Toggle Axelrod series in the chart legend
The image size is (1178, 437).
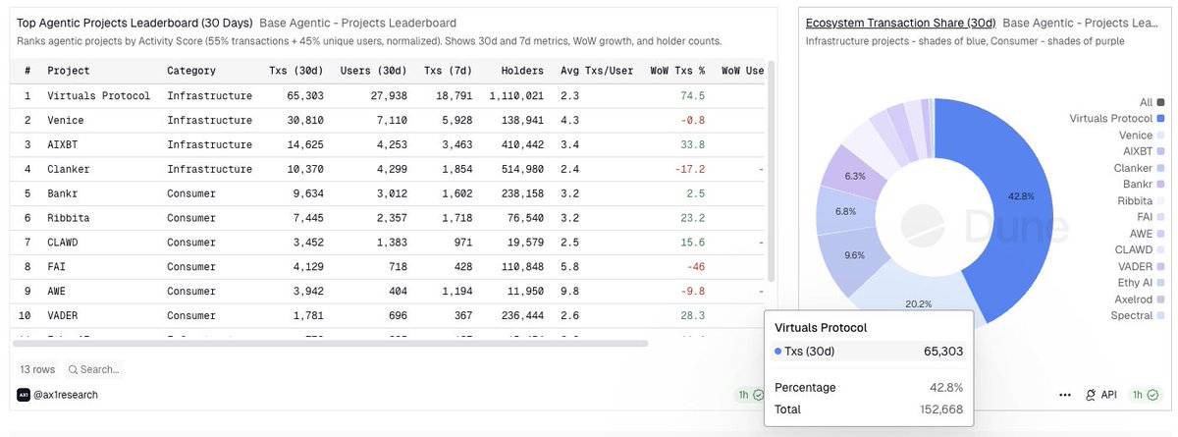click(x=1141, y=300)
